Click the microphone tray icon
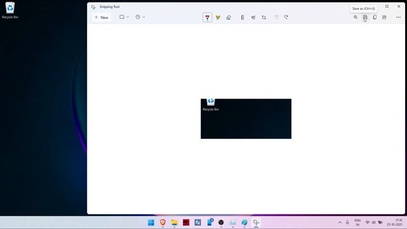Screen dimensions: 407x229 tap(348, 223)
